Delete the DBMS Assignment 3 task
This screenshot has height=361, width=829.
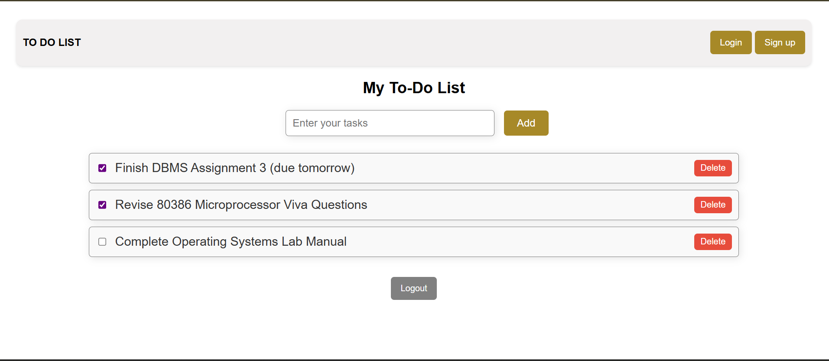pyautogui.click(x=712, y=168)
